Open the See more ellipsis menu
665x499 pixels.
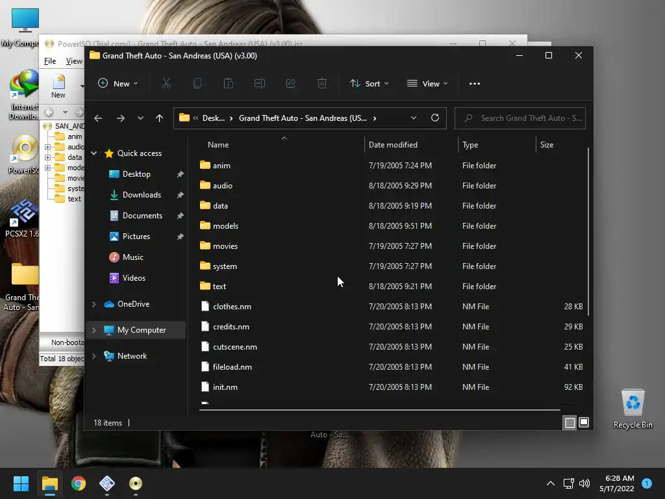[x=475, y=84]
